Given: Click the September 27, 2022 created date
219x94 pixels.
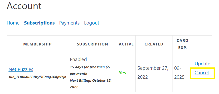Looking at the screenshot, I should pyautogui.click(x=153, y=73).
